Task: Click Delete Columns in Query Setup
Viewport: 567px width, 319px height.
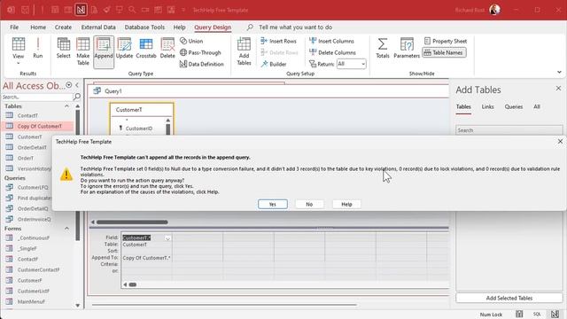Action: pos(332,52)
